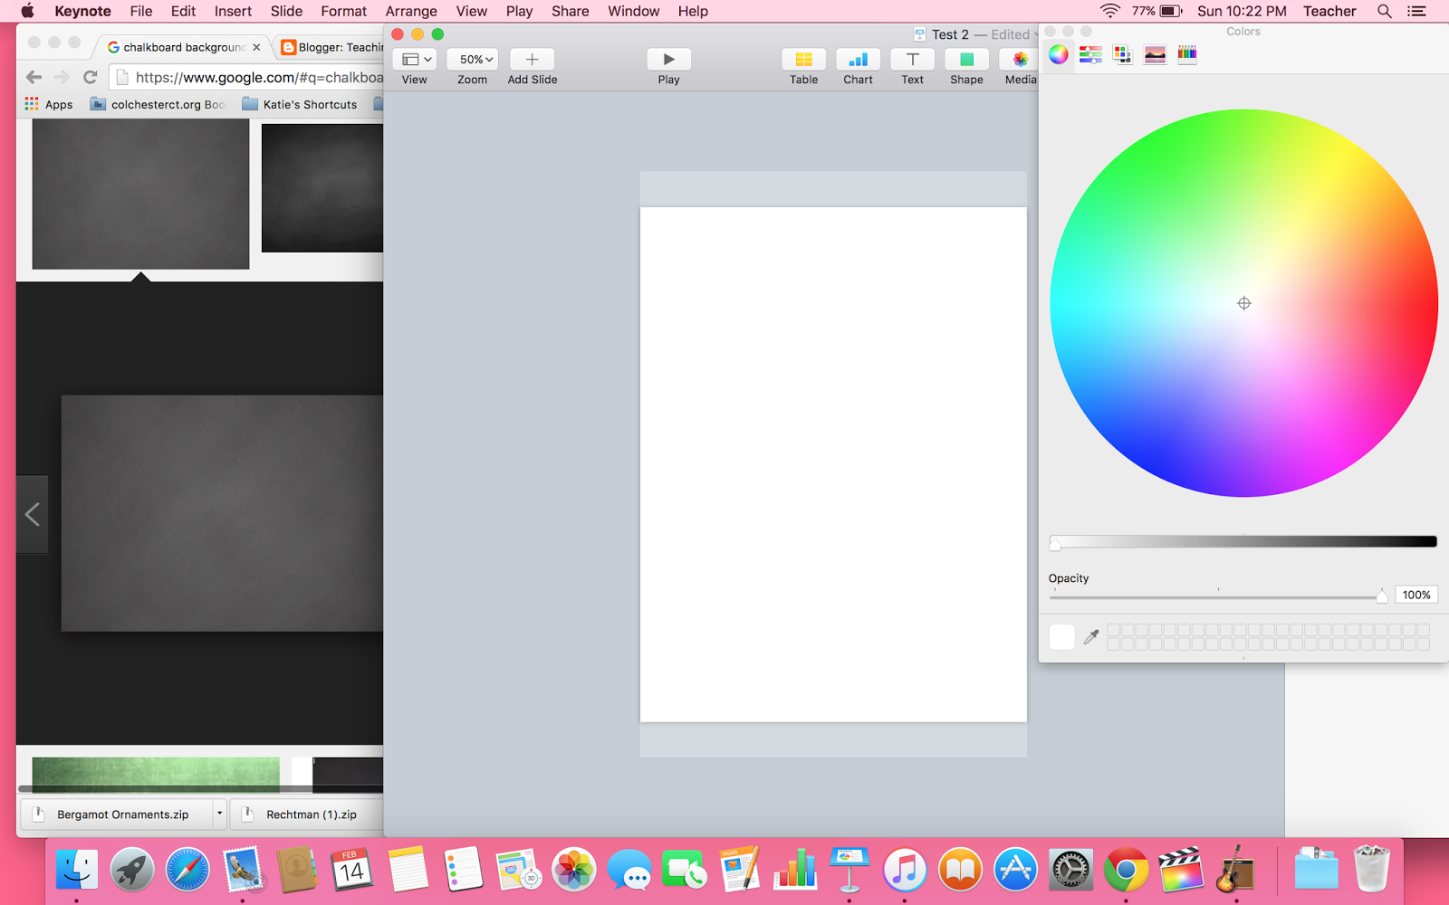Screen dimensions: 1449x905
Task: Open Safari from the Dock
Action: coord(187,871)
